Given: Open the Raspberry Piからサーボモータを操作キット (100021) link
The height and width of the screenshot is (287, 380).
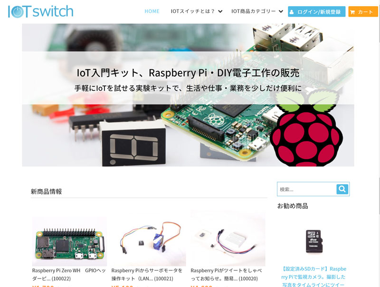Looking at the screenshot, I should coord(147,274).
